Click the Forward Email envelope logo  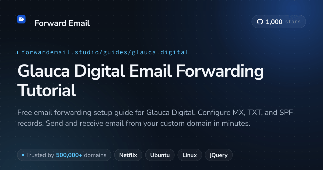click(21, 19)
